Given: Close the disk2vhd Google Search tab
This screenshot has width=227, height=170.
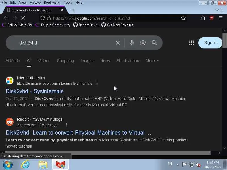Looking at the screenshot, I should pos(62,10).
